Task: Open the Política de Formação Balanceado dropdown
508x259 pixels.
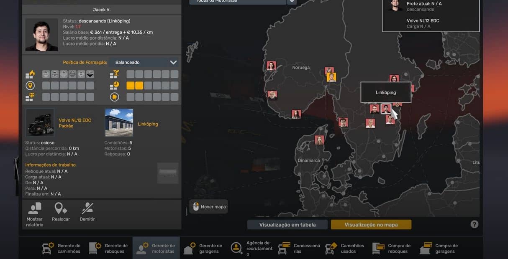Action: click(144, 62)
